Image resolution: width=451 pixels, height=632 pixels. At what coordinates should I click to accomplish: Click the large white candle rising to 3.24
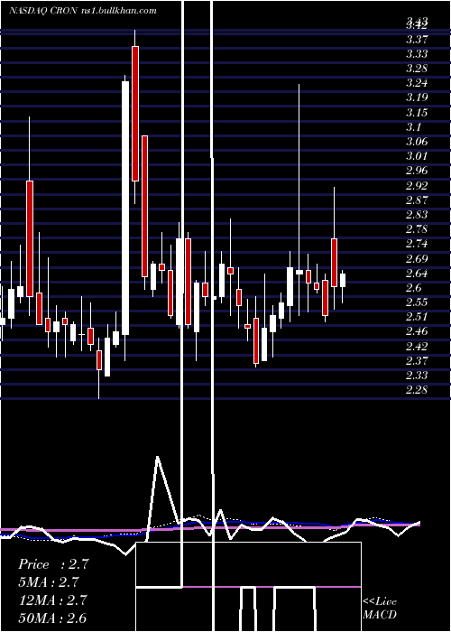point(125,208)
